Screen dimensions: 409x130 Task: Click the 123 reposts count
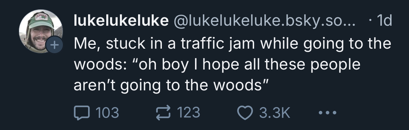[x=188, y=113]
